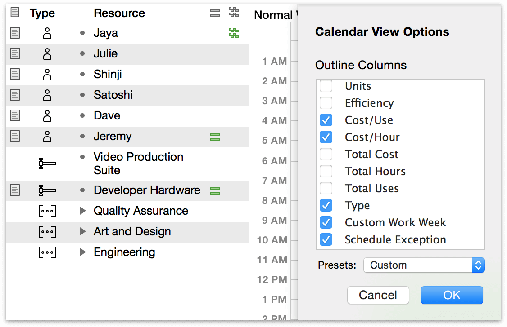Click Jaya's green schedule exception icon
Screen dimensions: 507x327
tap(233, 33)
